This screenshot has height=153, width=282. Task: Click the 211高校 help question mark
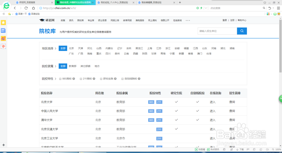point(94,79)
